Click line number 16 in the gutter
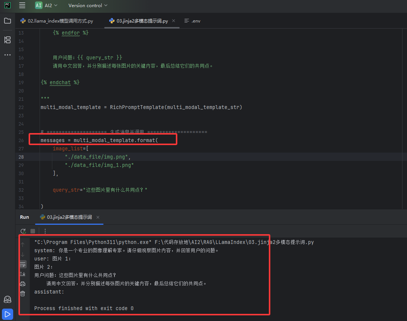 [21, 58]
